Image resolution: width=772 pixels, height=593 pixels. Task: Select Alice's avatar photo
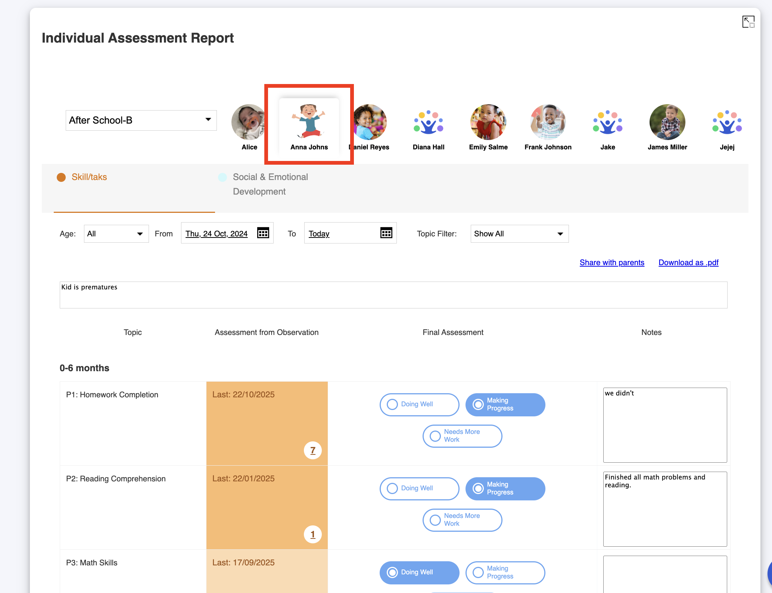click(248, 122)
